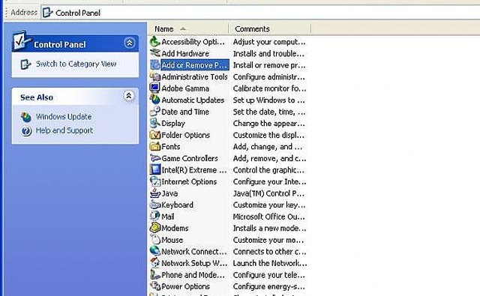The image size is (480, 296).
Task: Click the Help and Support question icon
Action: coord(26,131)
